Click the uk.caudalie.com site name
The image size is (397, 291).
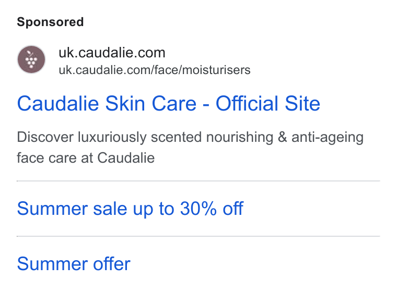[112, 53]
